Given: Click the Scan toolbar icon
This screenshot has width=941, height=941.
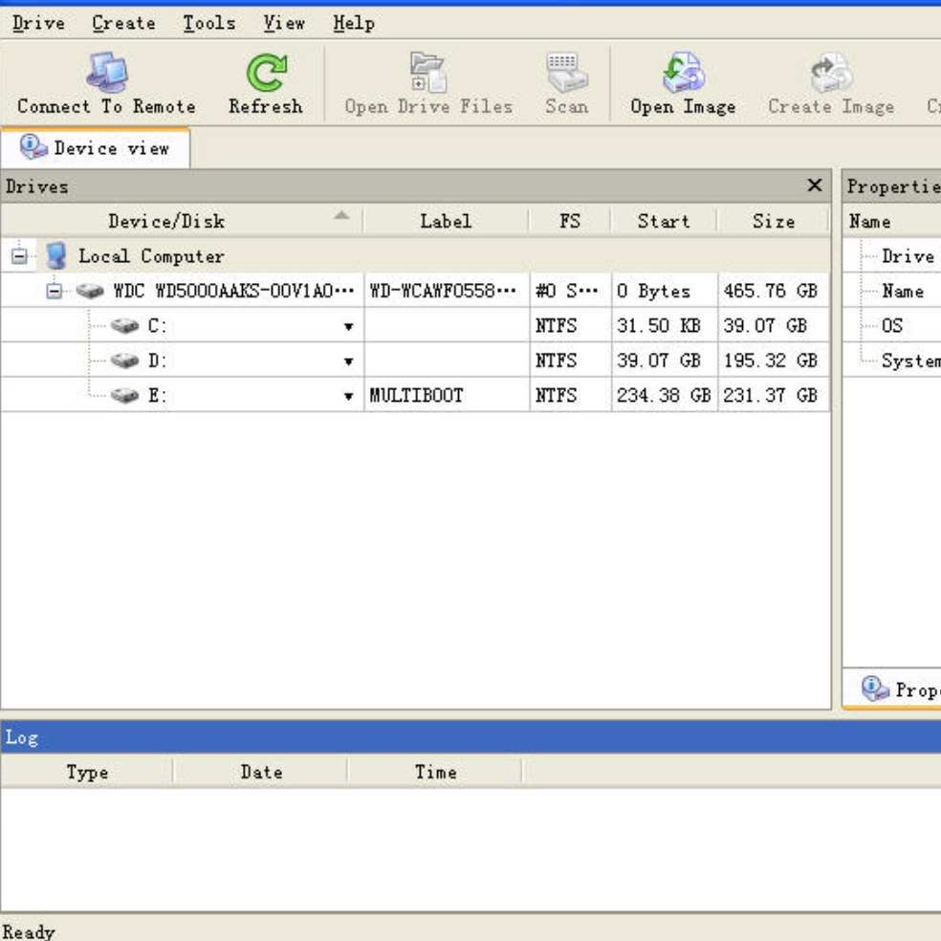Looking at the screenshot, I should (566, 73).
